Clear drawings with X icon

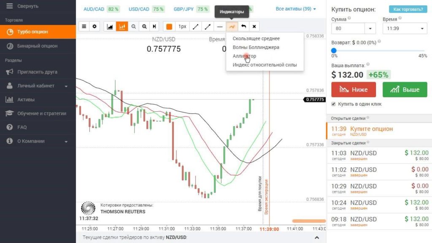(x=254, y=26)
